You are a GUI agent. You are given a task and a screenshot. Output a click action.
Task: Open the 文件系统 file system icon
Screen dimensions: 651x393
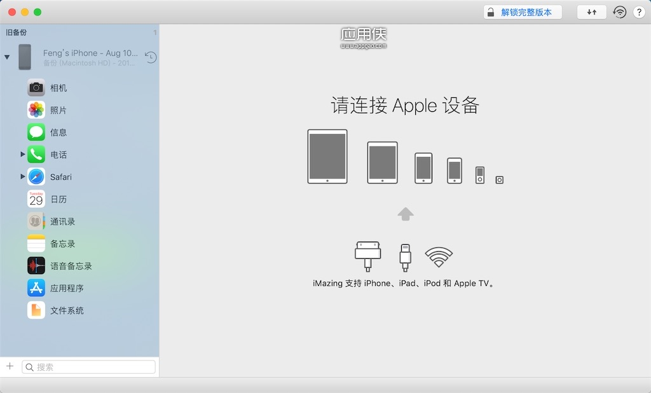(x=36, y=310)
